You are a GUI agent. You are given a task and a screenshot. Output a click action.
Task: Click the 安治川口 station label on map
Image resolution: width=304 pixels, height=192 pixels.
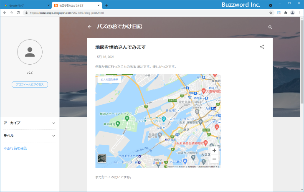[x=171, y=111]
